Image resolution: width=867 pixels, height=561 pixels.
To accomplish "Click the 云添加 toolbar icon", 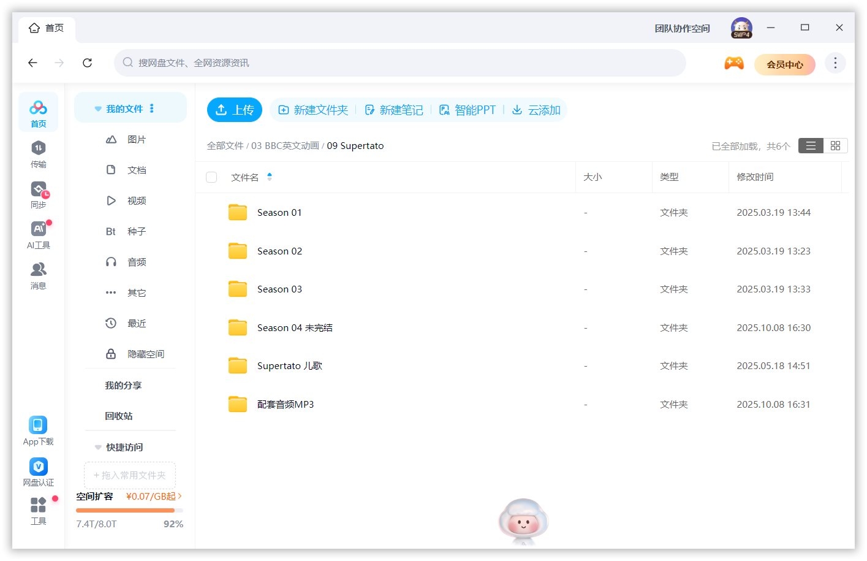I will pos(536,110).
